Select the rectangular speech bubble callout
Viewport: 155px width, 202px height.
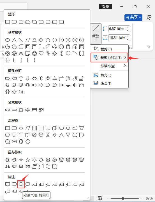coord(8,184)
